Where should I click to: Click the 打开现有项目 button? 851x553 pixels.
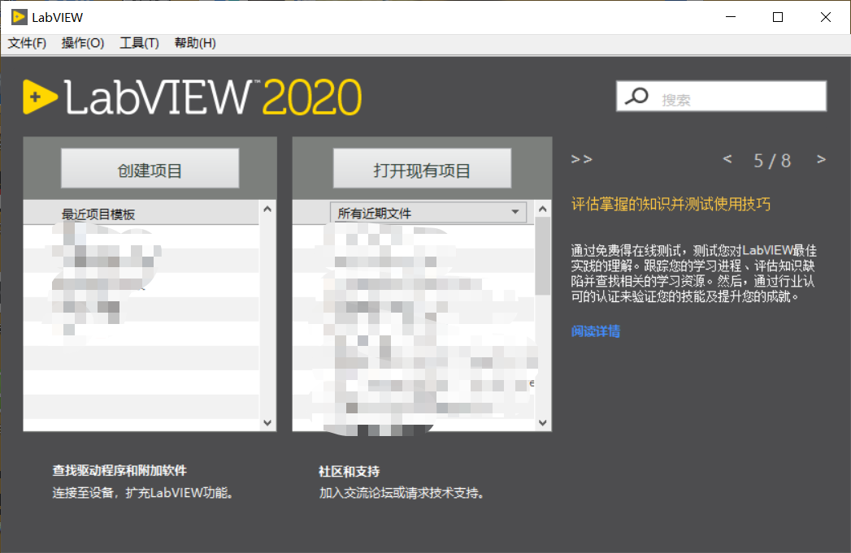[x=422, y=169]
